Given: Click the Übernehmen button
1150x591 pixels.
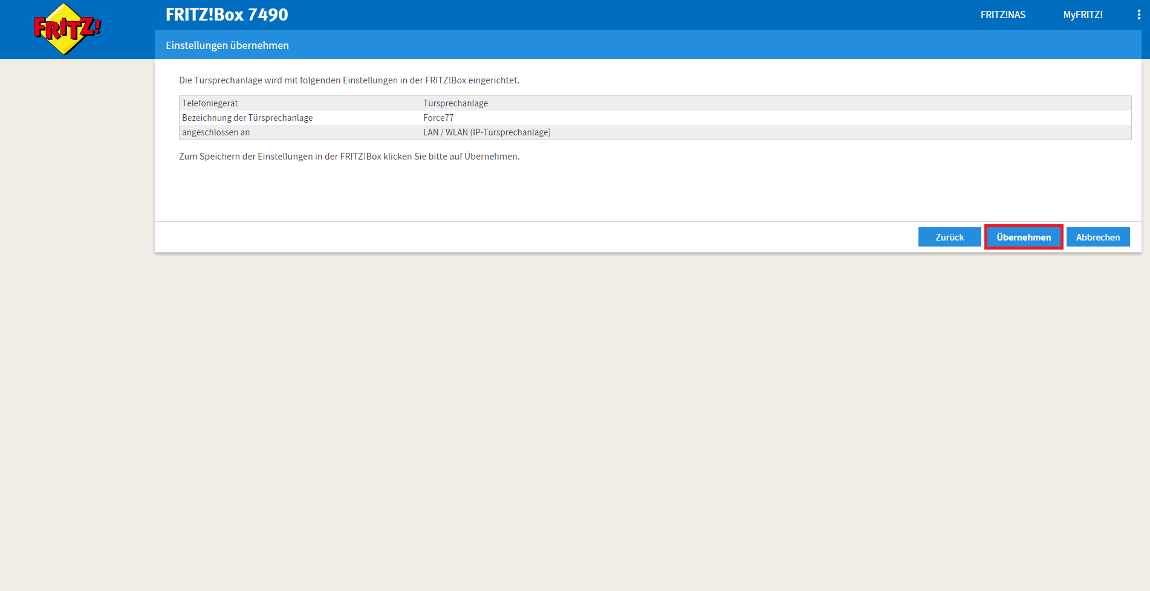Looking at the screenshot, I should [1023, 237].
